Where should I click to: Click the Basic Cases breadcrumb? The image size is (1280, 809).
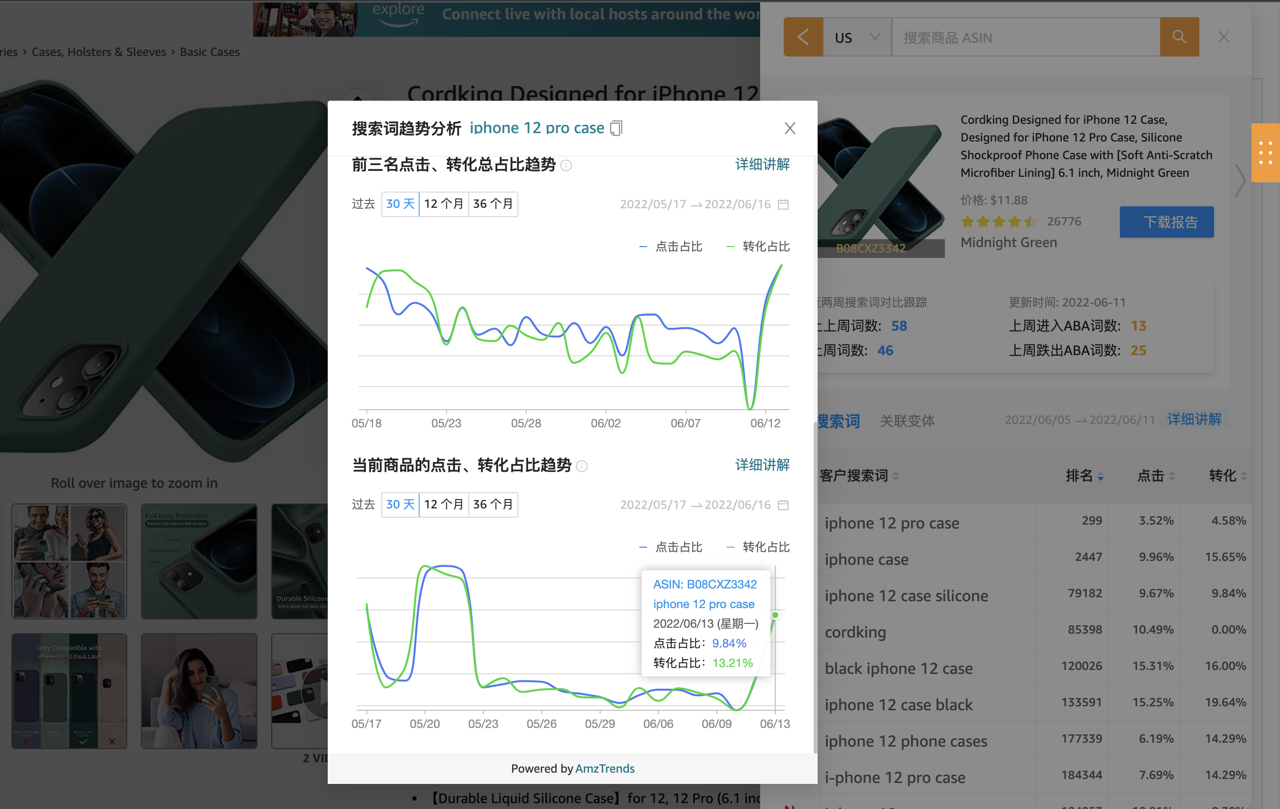point(209,52)
